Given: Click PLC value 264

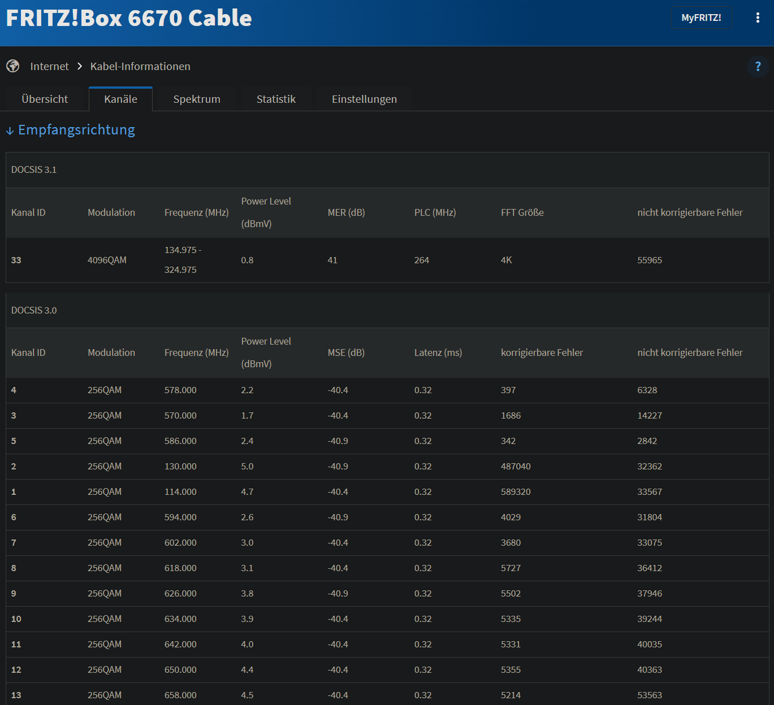Looking at the screenshot, I should point(422,260).
